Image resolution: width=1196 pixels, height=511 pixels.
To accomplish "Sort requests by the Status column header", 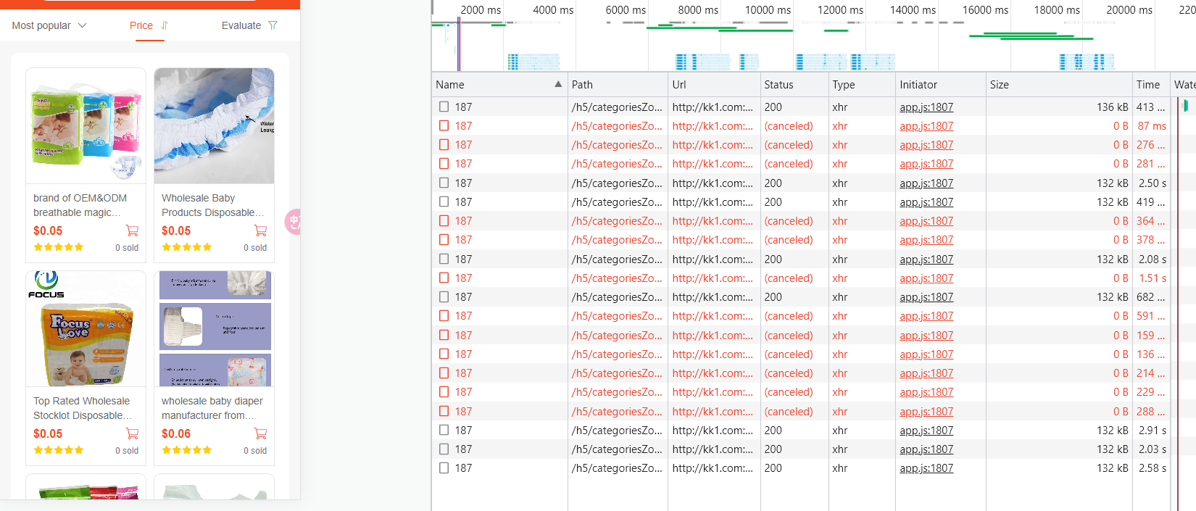I will 778,85.
